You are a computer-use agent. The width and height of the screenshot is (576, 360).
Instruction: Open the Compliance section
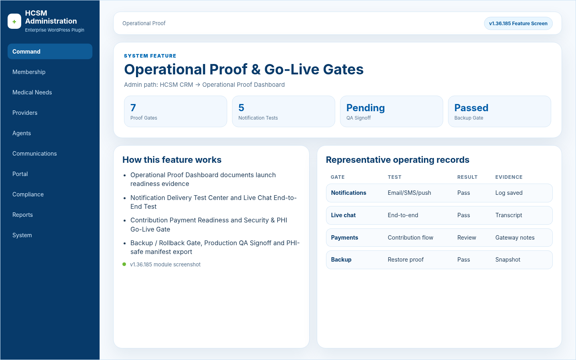[x=50, y=194]
